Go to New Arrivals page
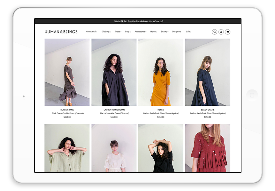275x191 pixels. [91, 32]
